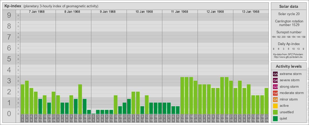Screen dimensions: 309x125
Task: Click the Solar data panel heading
Action: click(289, 7)
